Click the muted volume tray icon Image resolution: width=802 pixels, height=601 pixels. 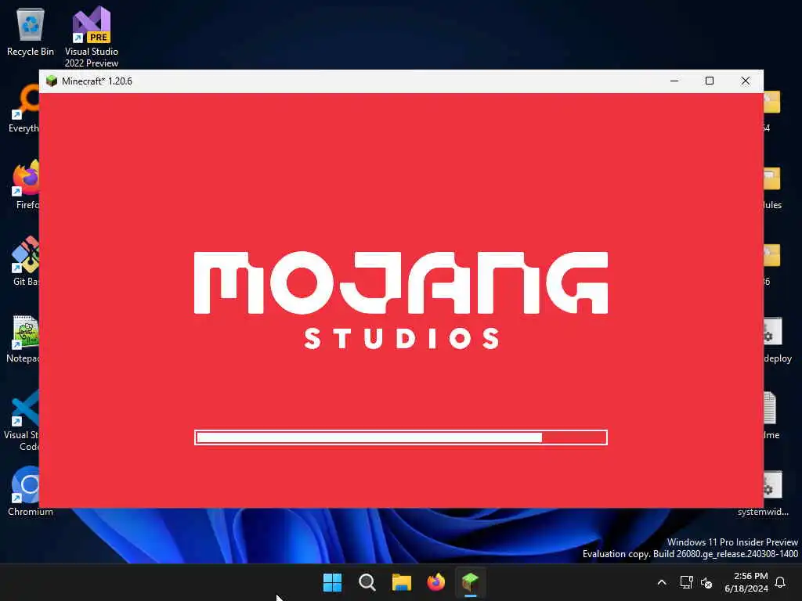706,582
